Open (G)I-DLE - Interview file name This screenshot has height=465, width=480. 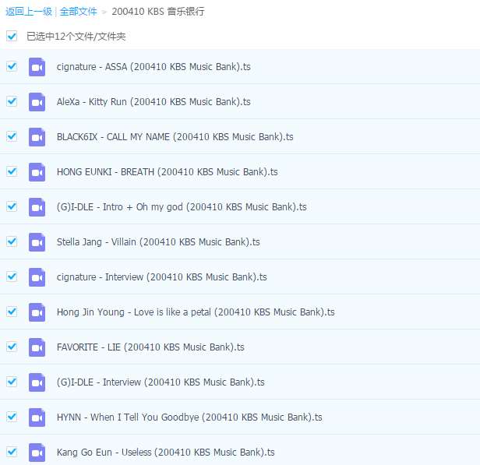click(161, 382)
